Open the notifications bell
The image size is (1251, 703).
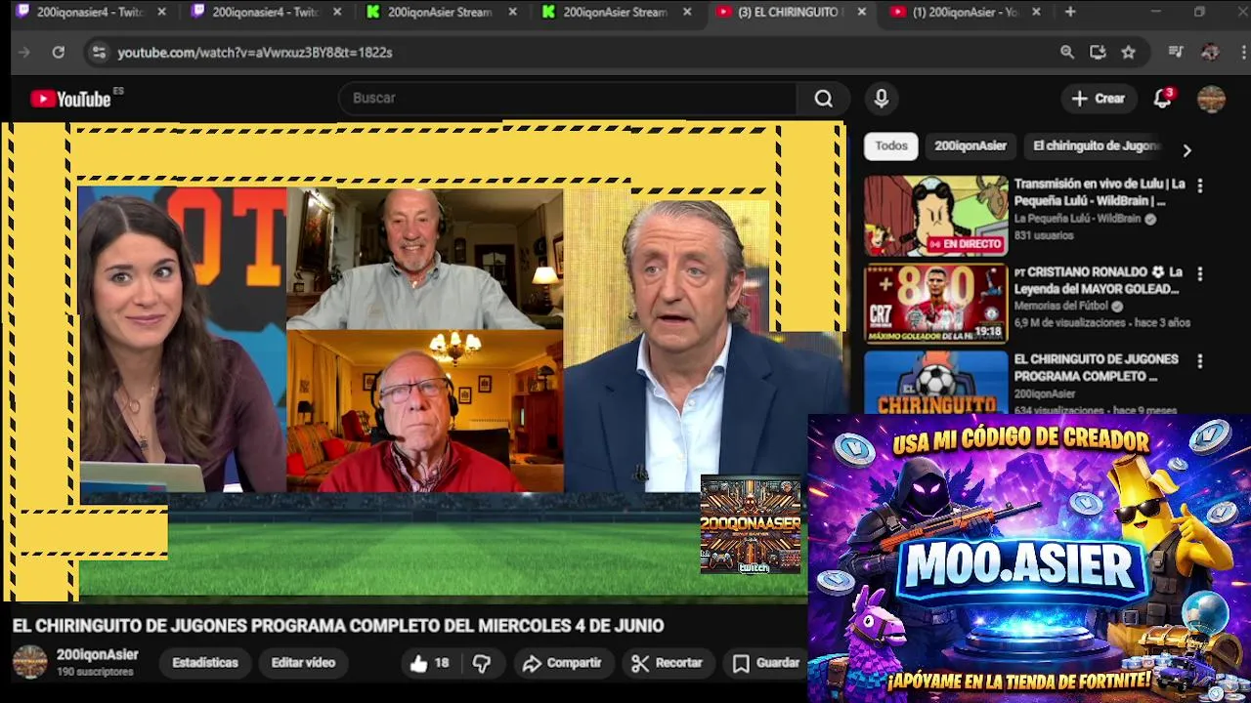coord(1162,99)
